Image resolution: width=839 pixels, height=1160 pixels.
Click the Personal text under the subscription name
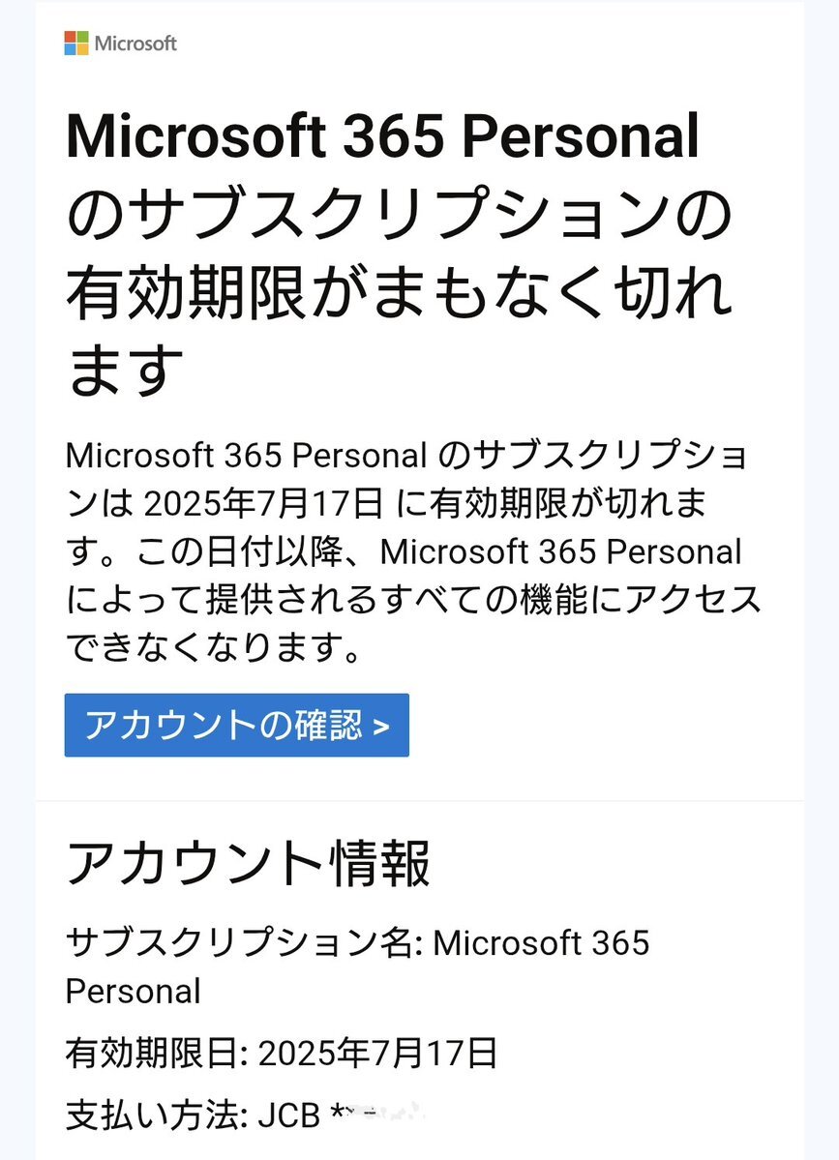click(x=134, y=992)
